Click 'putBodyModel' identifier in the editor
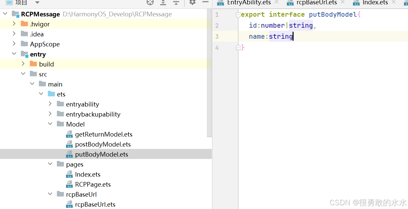 [333, 15]
